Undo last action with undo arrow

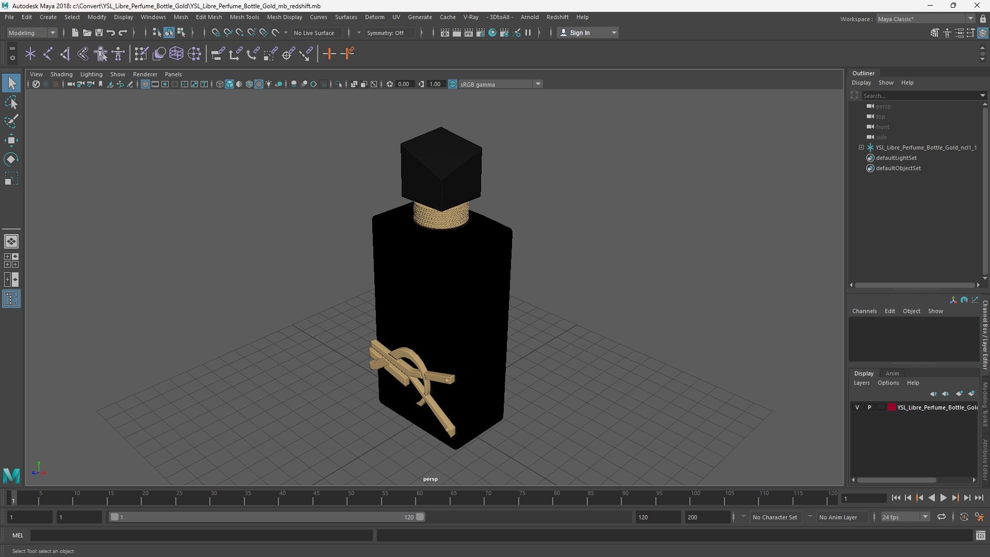coord(110,32)
